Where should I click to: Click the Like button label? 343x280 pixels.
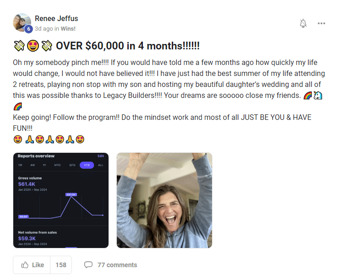(x=38, y=265)
